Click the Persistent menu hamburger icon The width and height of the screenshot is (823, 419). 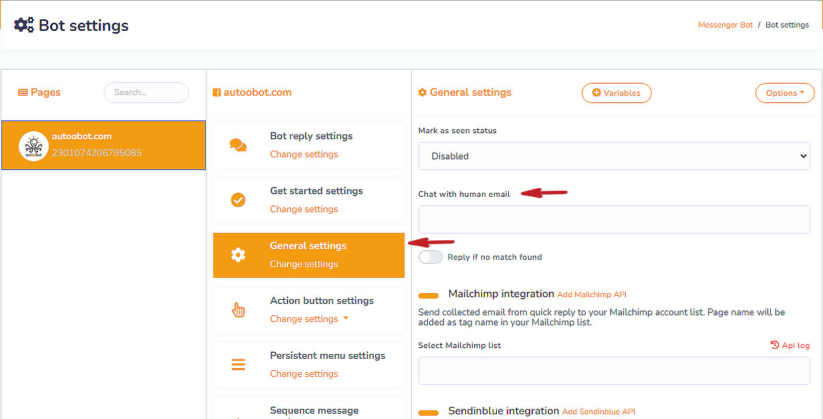tap(238, 365)
